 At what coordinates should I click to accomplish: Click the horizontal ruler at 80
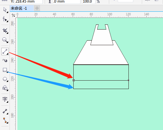[91, 15]
